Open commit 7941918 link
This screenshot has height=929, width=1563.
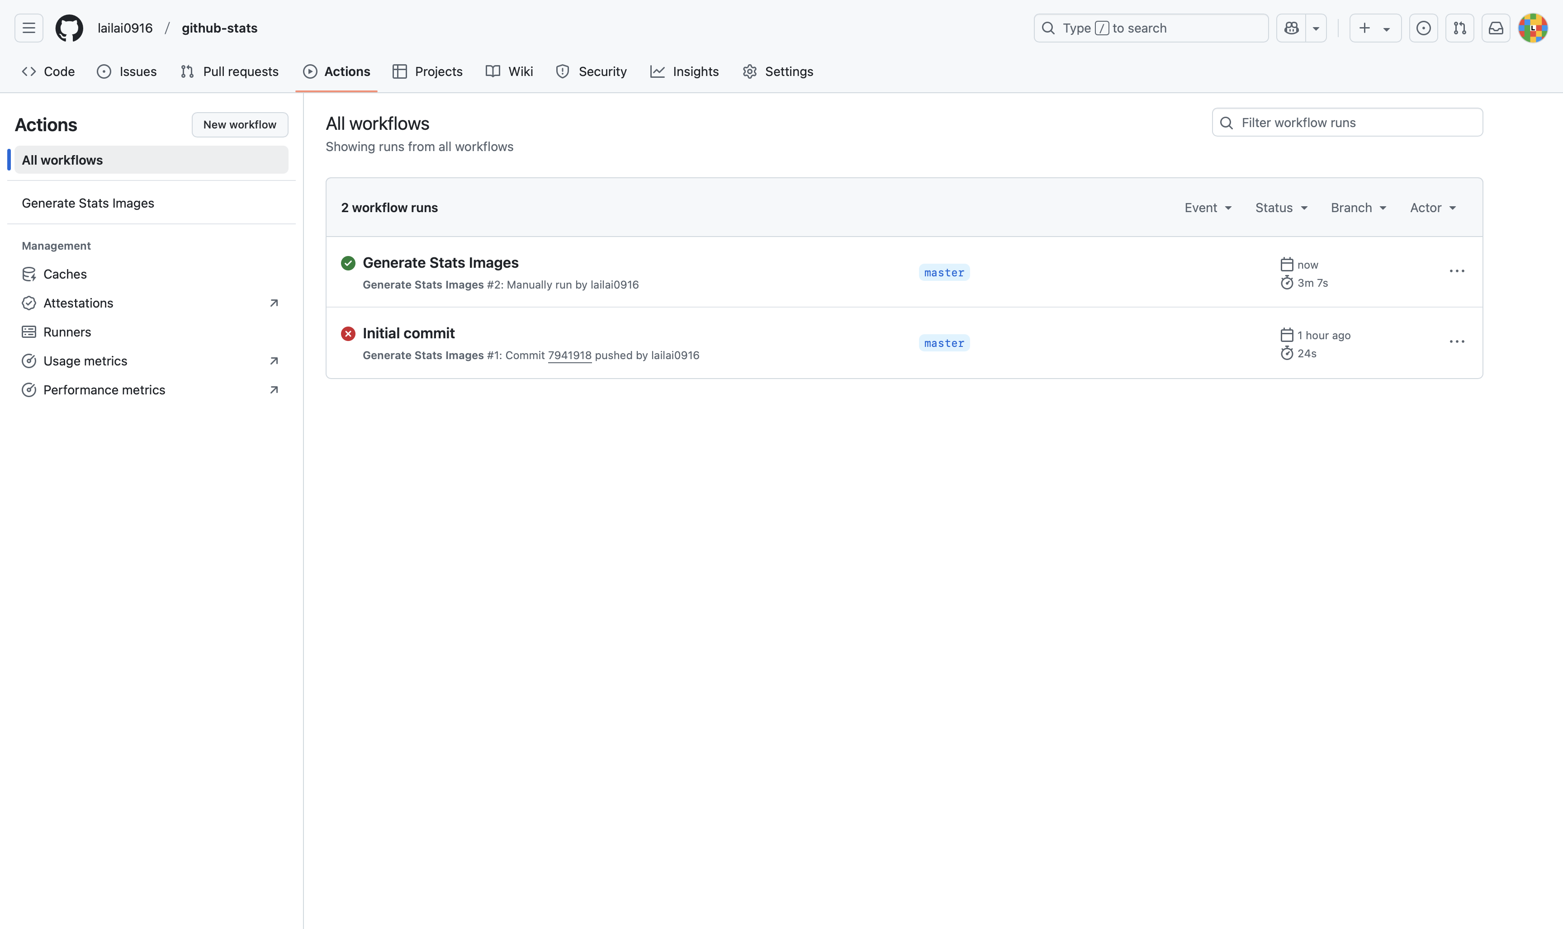[569, 355]
